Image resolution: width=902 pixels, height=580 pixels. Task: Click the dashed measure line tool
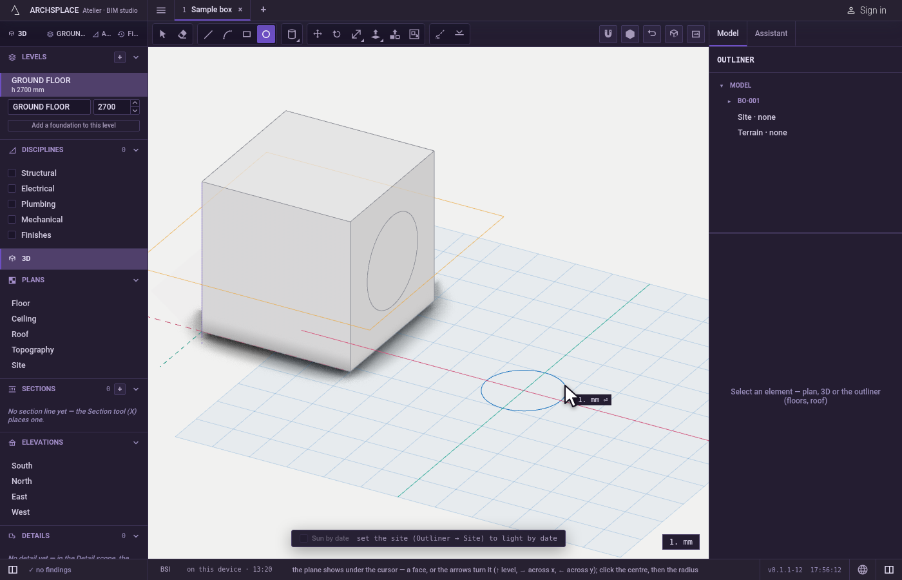pos(440,34)
